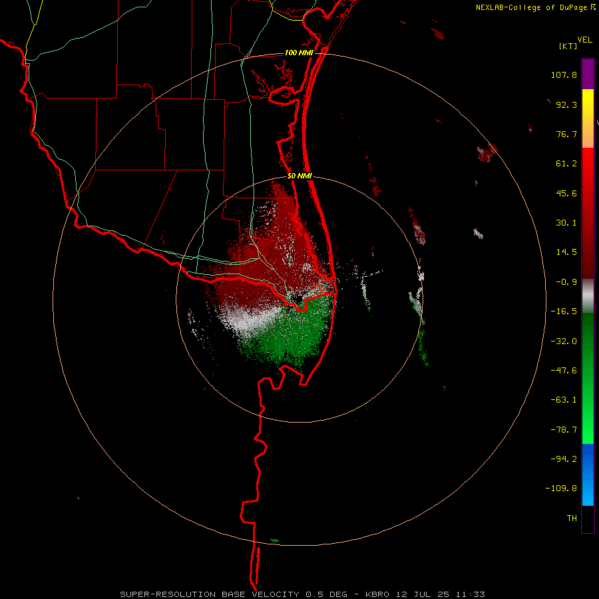Viewport: 599px width, 599px height.
Task: Click the 107.8 legend value
Action: 564,75
